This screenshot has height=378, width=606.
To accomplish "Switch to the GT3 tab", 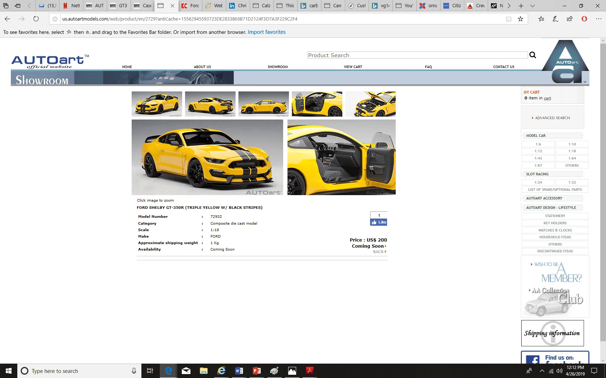I will click(x=118, y=6).
